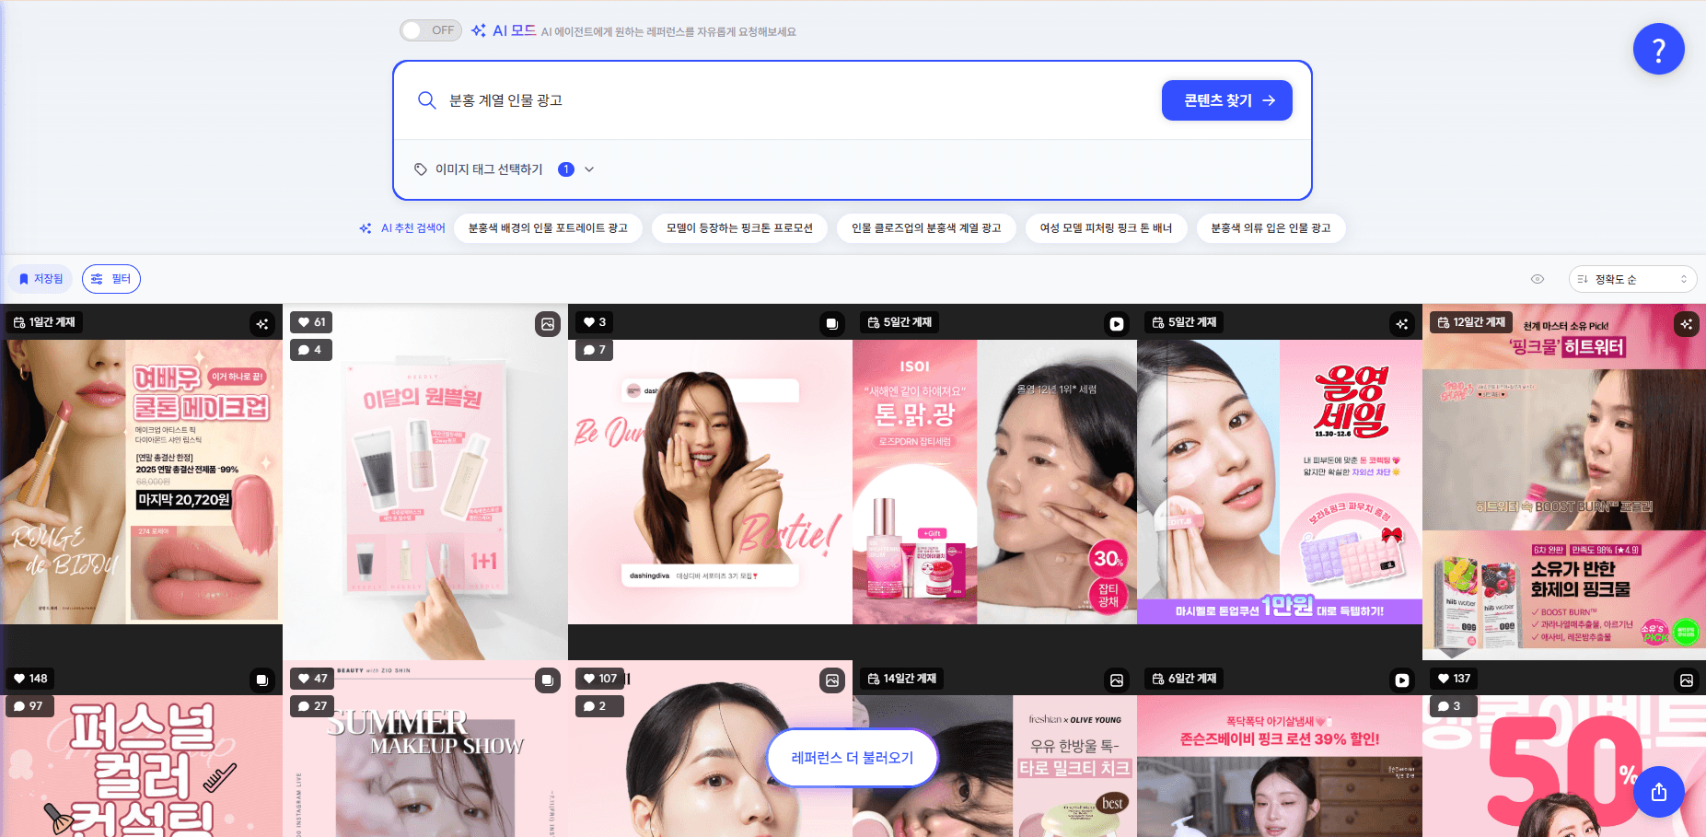Screen dimensions: 1706x837
Task: Select suggestion 인물 클로즈업의 분홍색 계열 광고
Action: [x=926, y=228]
